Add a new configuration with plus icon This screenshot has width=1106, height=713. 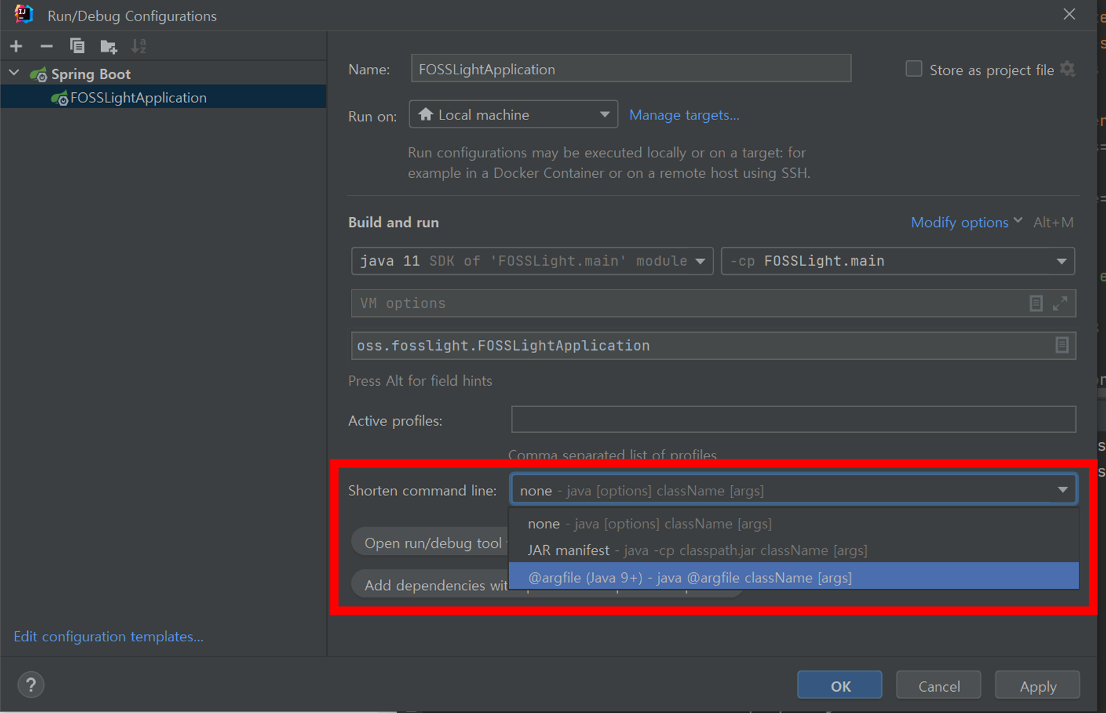tap(17, 46)
